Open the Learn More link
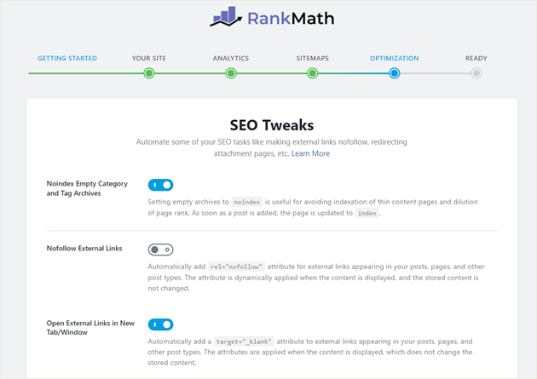Screen dimensions: 537x379 pos(310,154)
